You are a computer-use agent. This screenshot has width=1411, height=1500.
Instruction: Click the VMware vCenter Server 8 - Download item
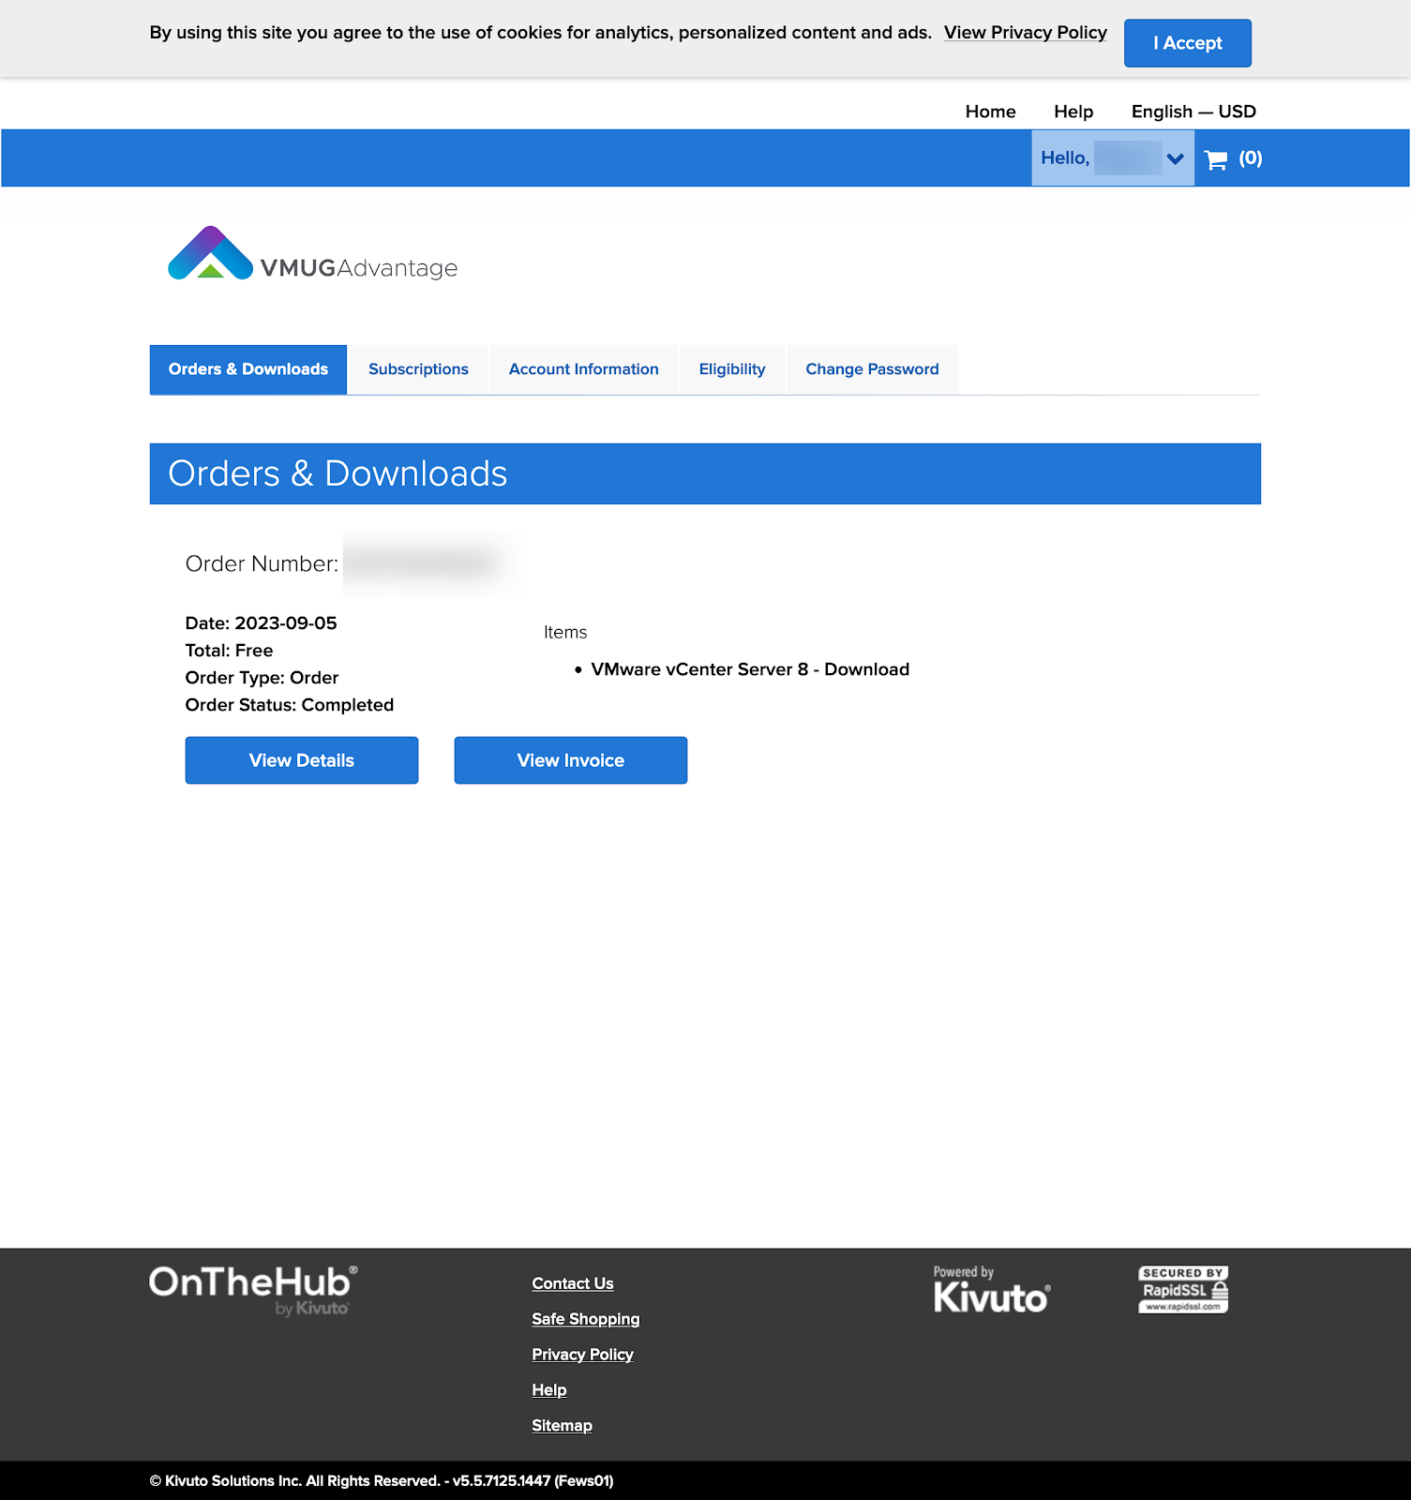pyautogui.click(x=750, y=669)
